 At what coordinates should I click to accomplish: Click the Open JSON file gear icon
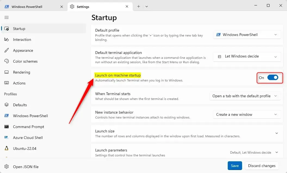(7, 167)
